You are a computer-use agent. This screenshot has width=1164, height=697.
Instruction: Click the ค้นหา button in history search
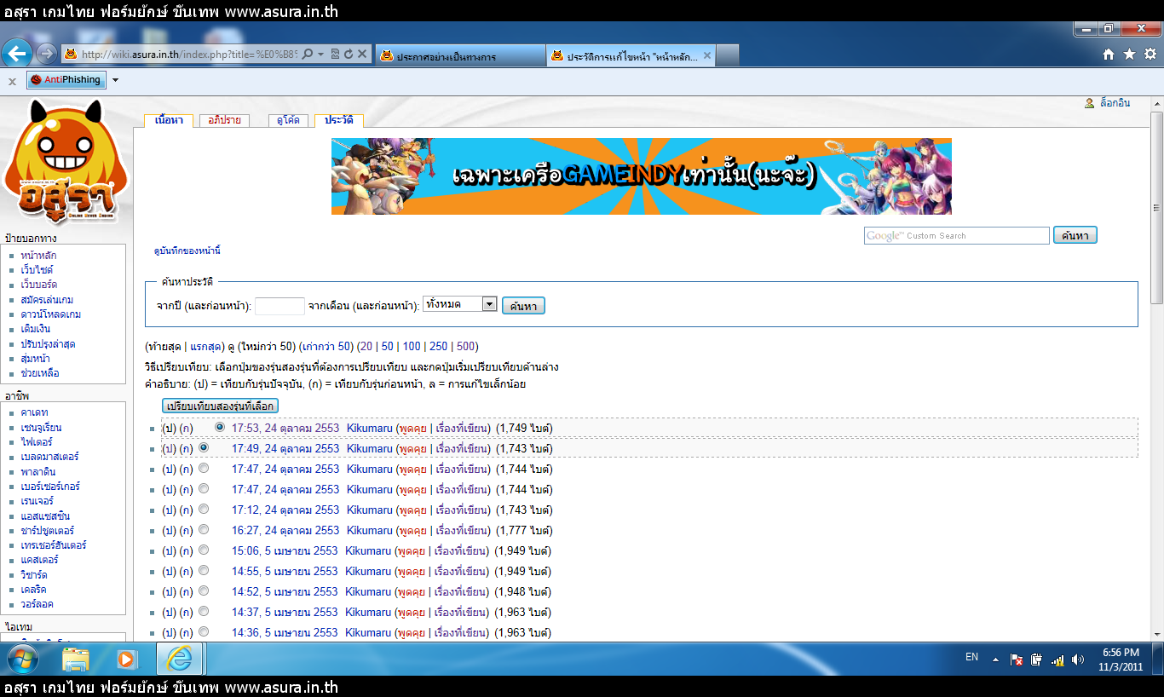523,306
